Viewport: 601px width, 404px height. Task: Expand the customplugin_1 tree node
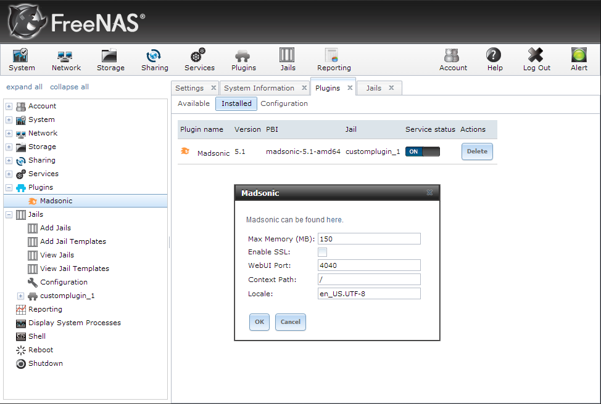(20, 296)
